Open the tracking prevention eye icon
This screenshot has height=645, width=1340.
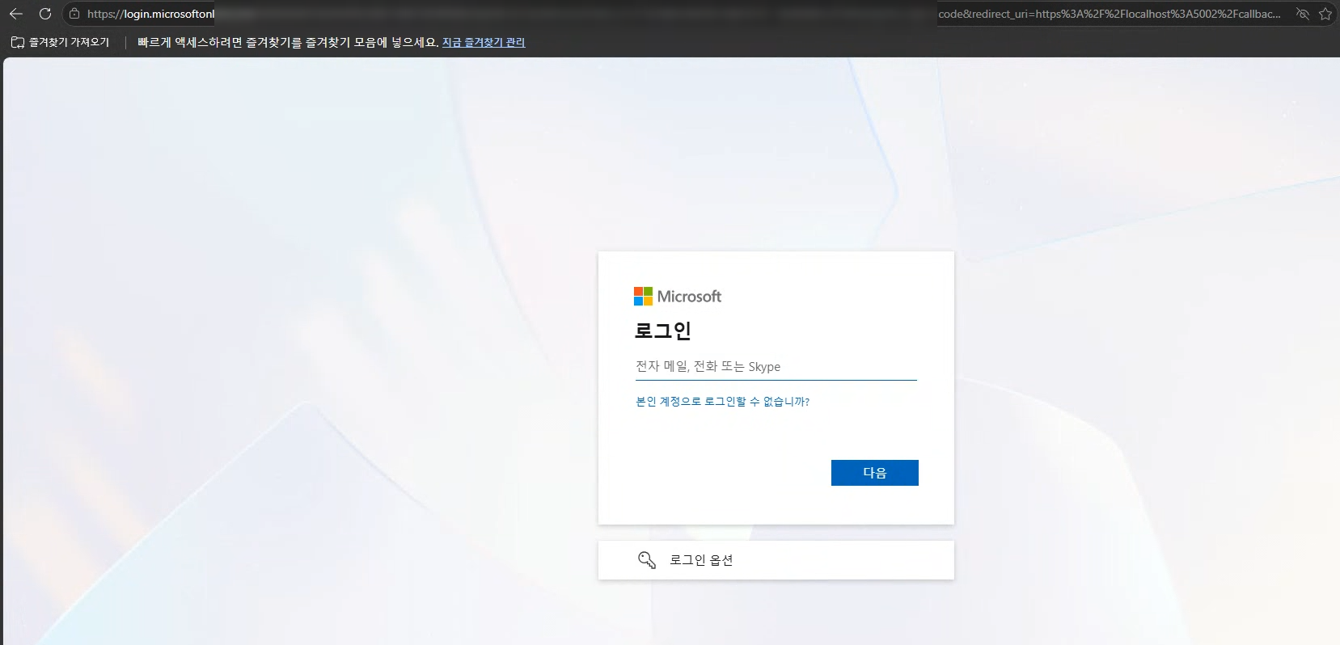click(1302, 14)
